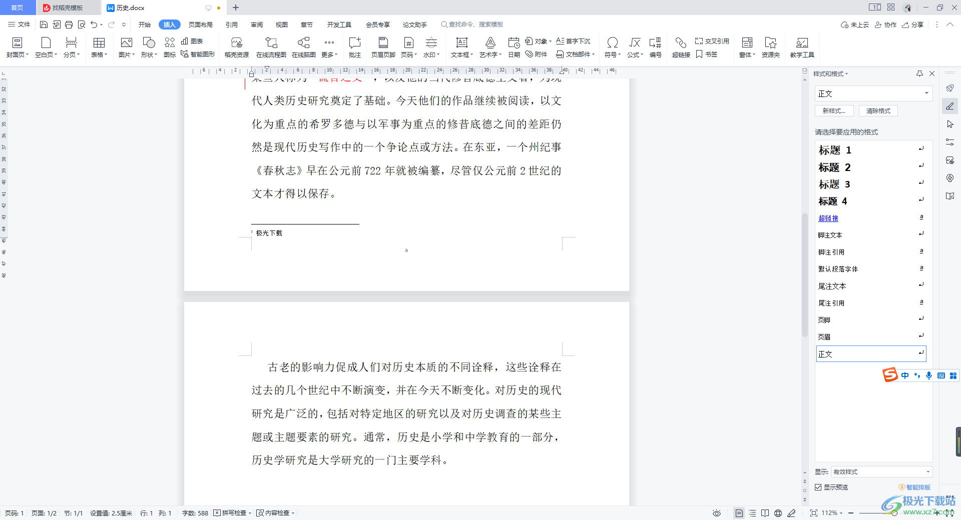Click the zoom slider handle
Viewport: 961px width, 520px height.
click(894, 513)
